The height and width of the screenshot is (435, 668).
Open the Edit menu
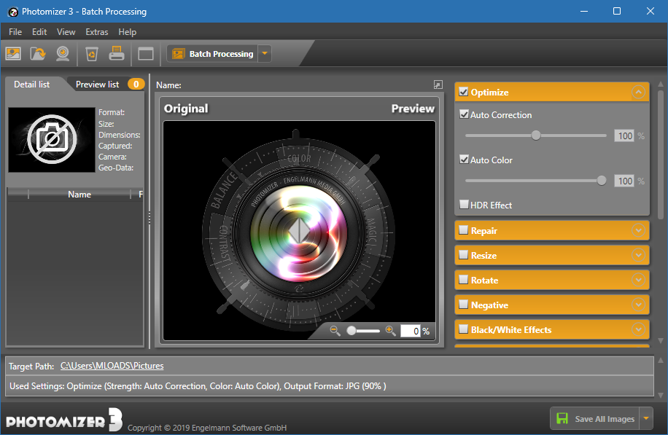click(39, 32)
